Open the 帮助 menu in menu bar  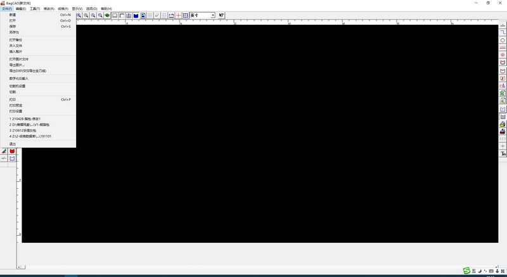click(x=106, y=9)
